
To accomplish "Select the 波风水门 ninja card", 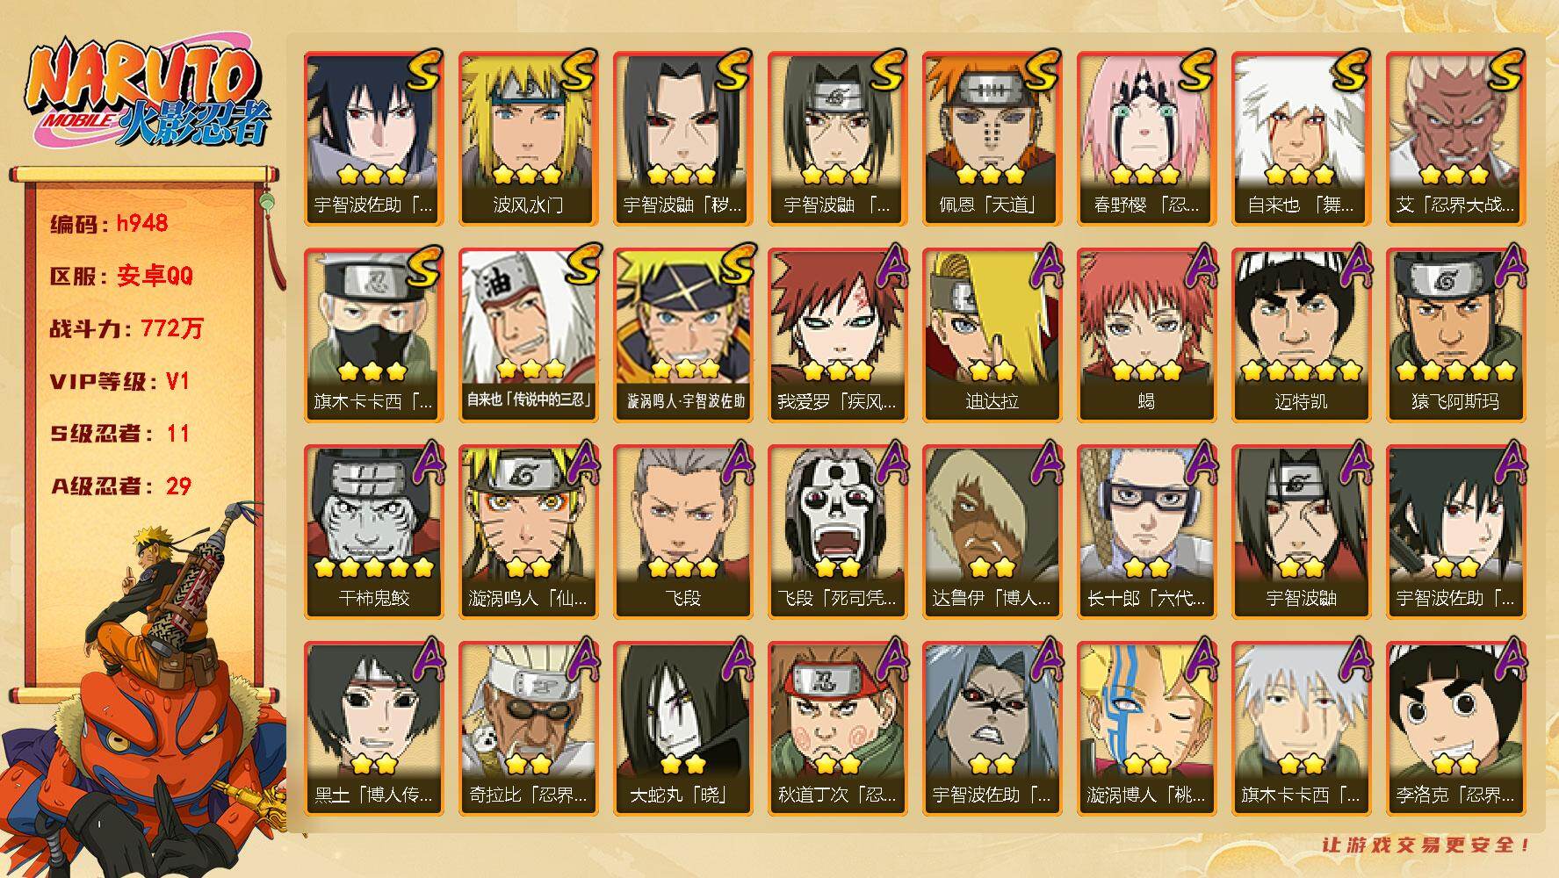I will tap(528, 139).
